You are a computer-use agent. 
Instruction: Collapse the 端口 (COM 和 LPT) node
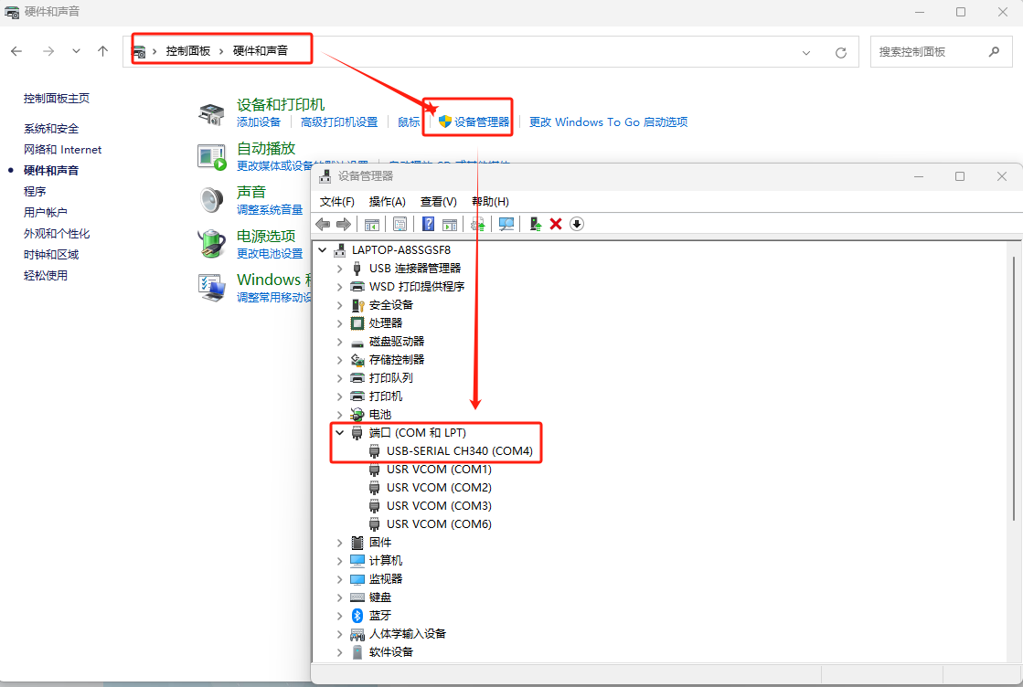[x=340, y=432]
